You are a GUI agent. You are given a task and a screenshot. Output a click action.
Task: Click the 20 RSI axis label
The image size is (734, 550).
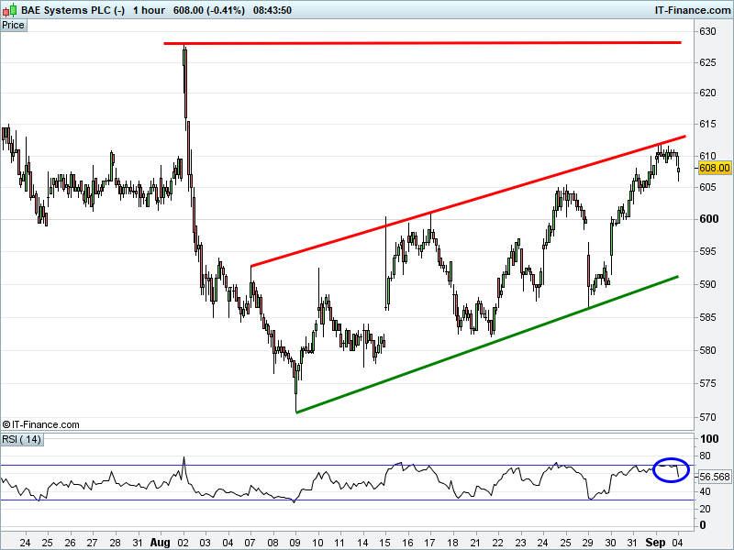coord(705,509)
